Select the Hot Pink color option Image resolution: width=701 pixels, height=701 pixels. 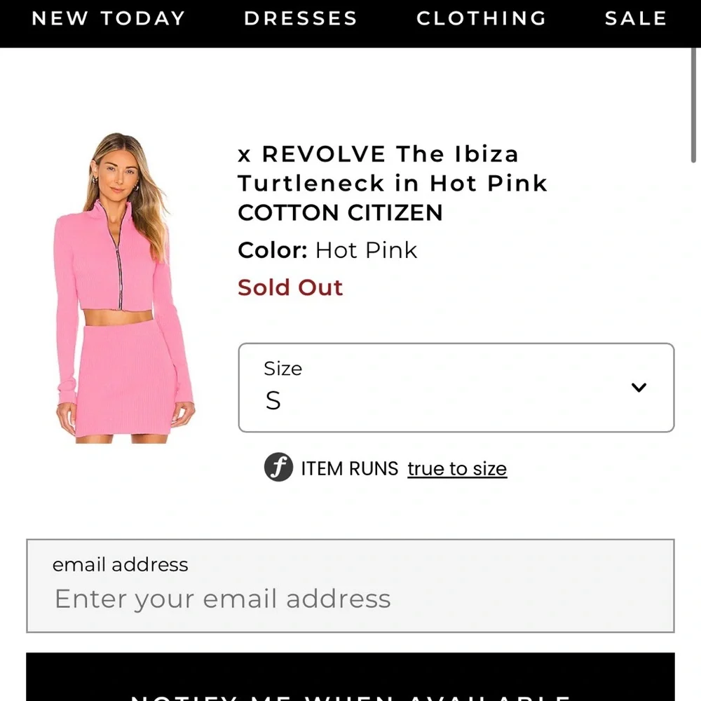pyautogui.click(x=366, y=250)
